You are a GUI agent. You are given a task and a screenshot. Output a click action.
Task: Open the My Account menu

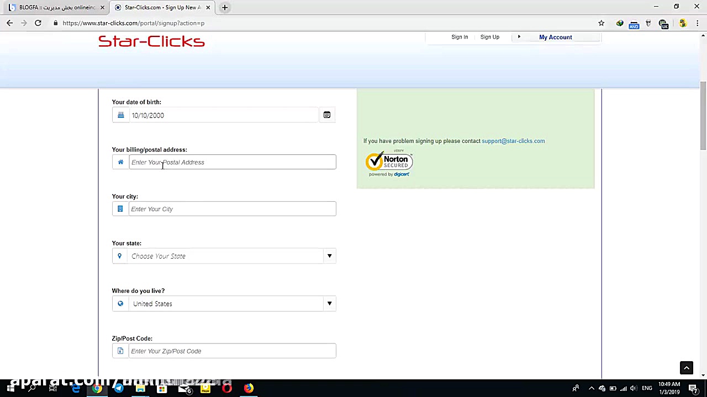556,37
